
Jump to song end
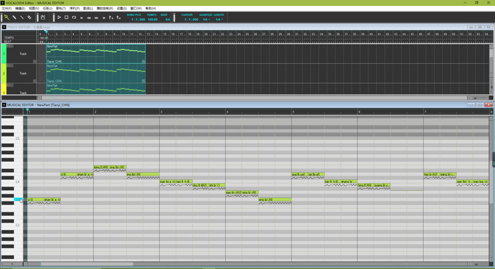click(104, 18)
